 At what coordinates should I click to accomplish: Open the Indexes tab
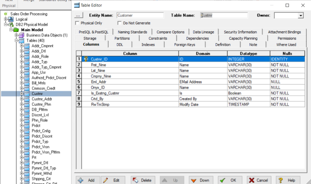click(x=148, y=45)
